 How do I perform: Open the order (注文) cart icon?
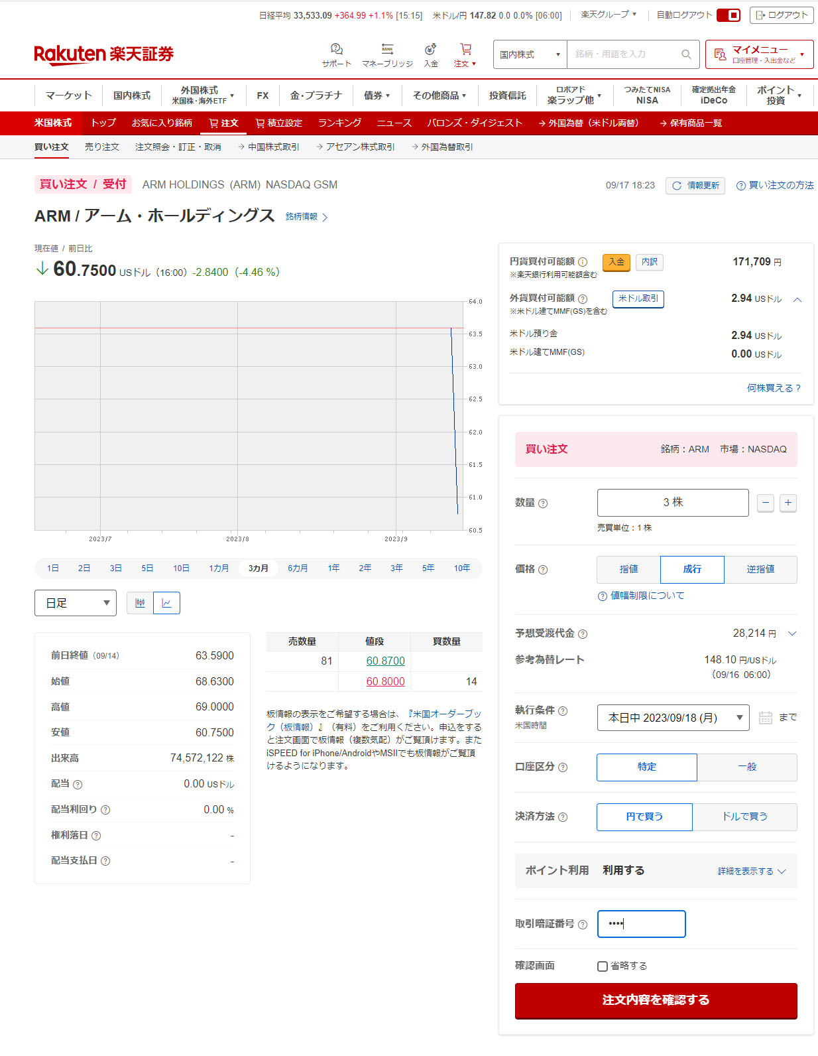465,50
